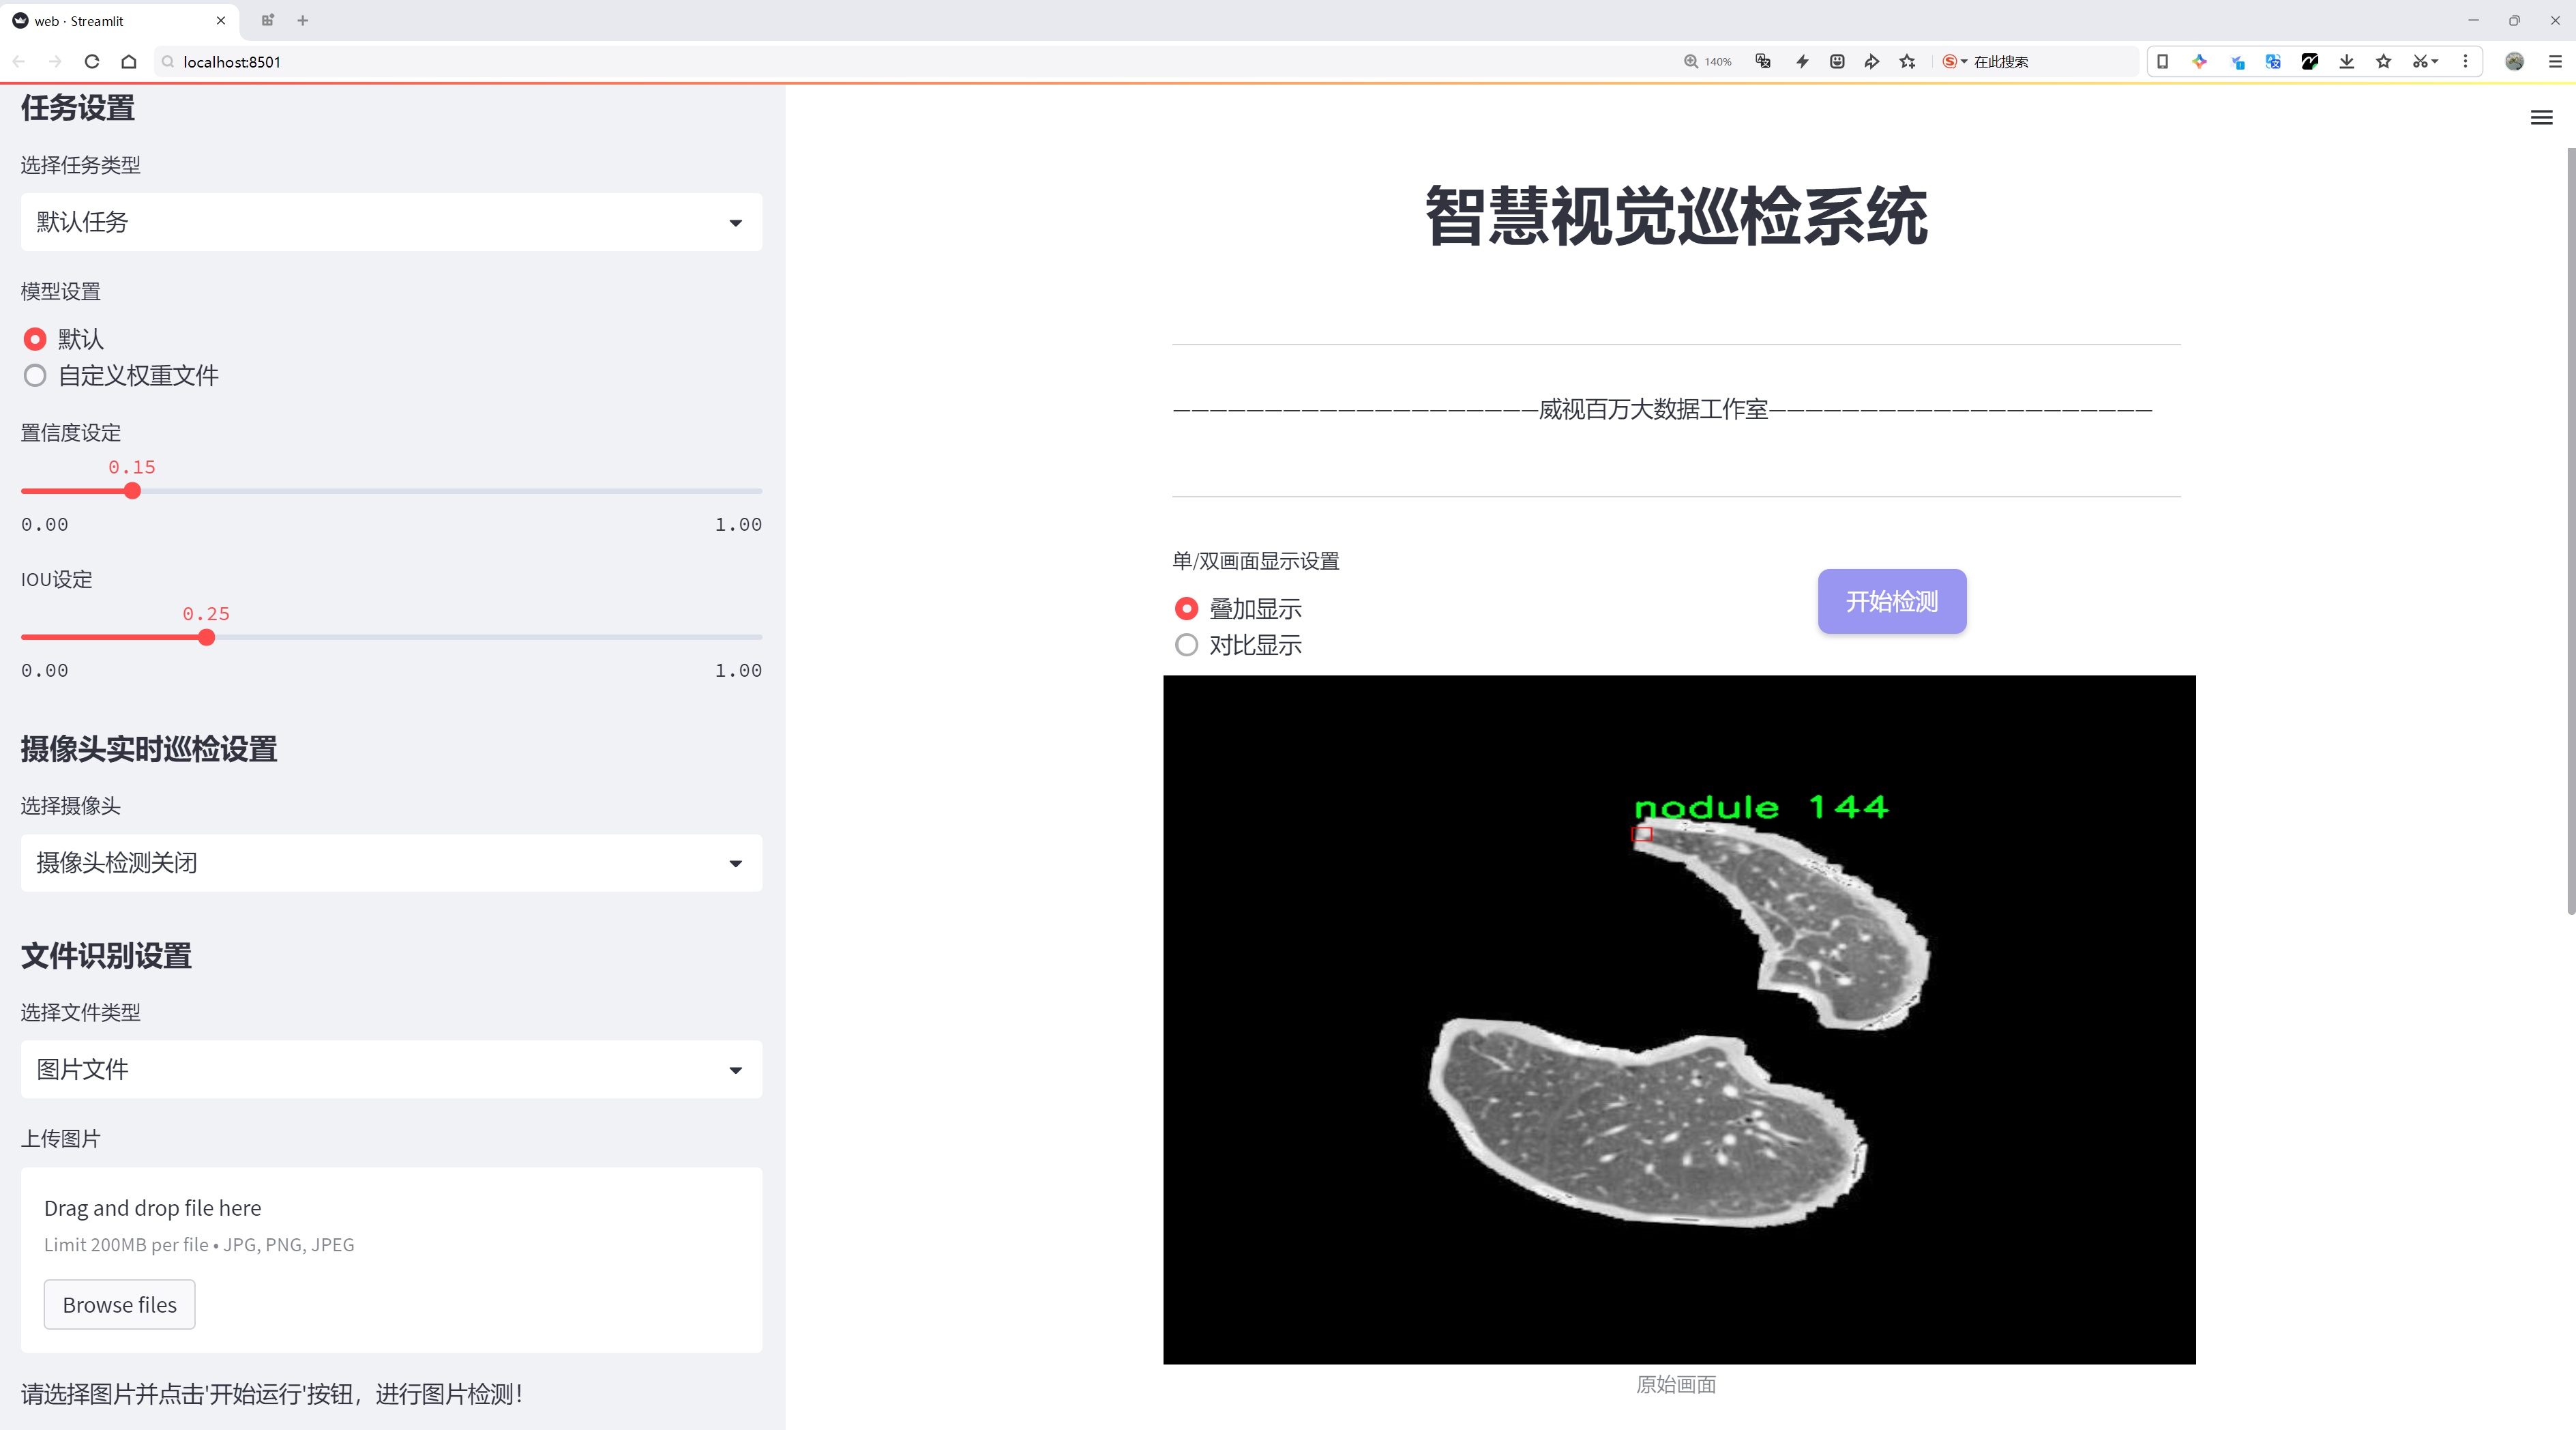Viewport: 2576px width, 1430px height.
Task: Add the page to favorites with star-plus icon
Action: [1908, 61]
